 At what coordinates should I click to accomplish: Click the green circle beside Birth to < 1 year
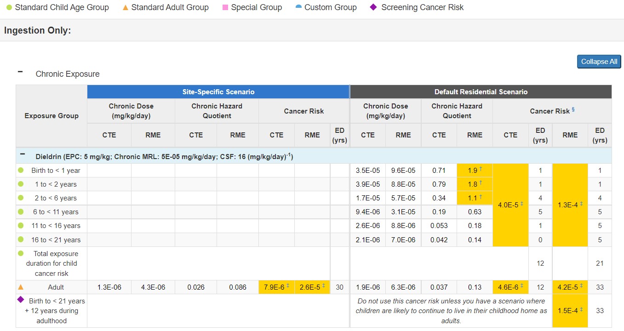coord(20,170)
